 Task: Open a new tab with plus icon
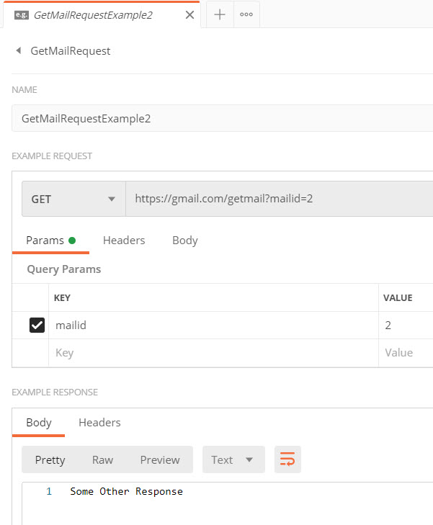point(220,14)
